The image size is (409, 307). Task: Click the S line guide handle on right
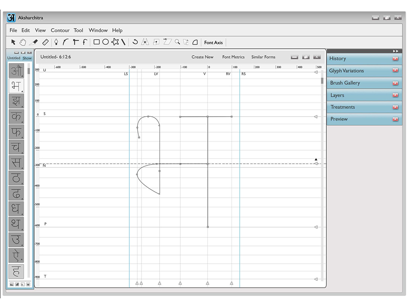pos(316,117)
